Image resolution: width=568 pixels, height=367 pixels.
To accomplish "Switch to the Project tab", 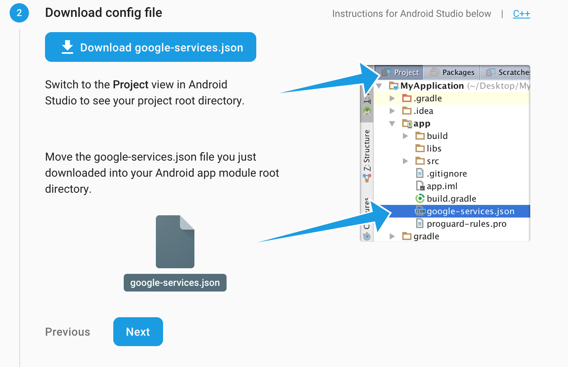I will 400,72.
